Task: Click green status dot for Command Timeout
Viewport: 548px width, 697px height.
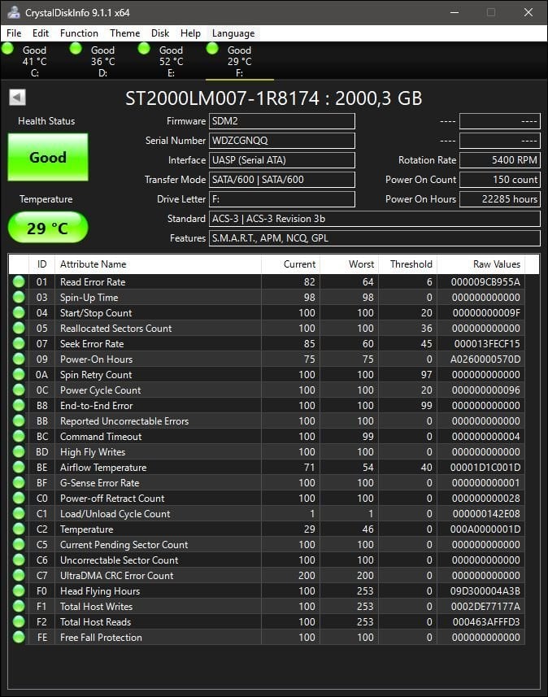Action: tap(19, 437)
